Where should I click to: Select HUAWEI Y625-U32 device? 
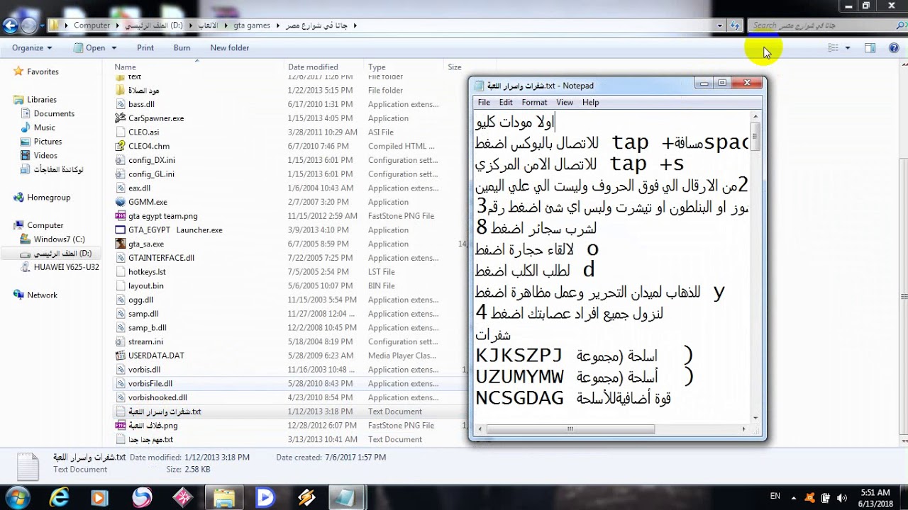click(66, 267)
